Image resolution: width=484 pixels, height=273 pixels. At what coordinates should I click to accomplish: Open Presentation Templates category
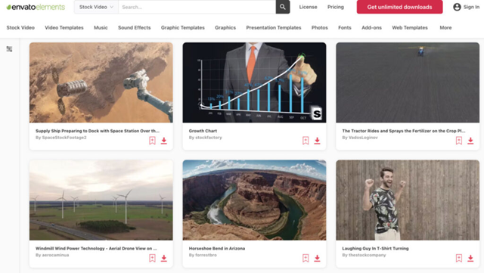click(274, 27)
